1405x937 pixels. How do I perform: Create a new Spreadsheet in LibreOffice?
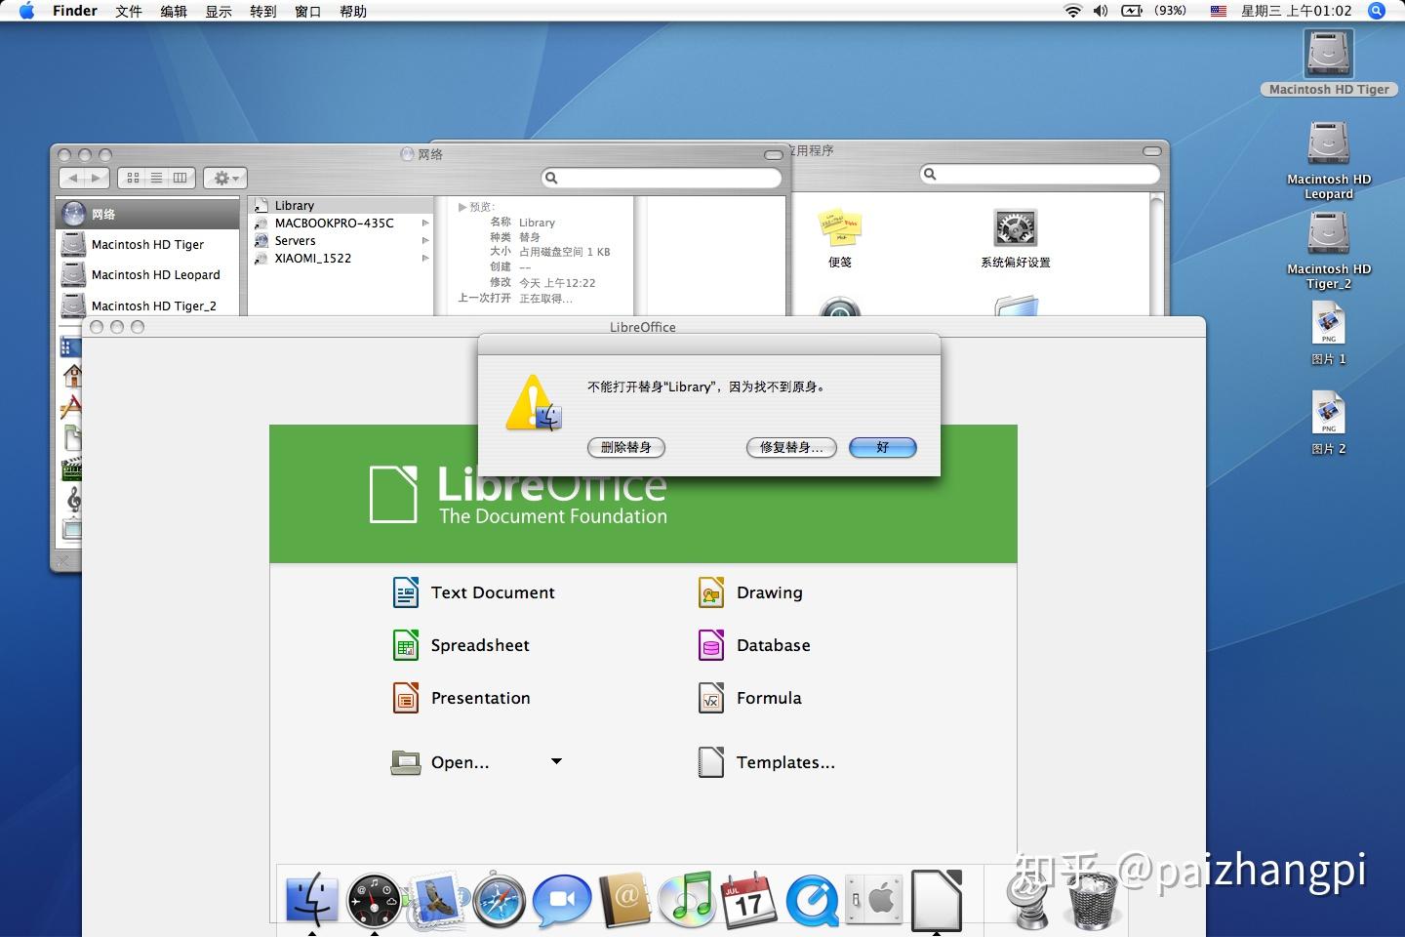coord(462,645)
